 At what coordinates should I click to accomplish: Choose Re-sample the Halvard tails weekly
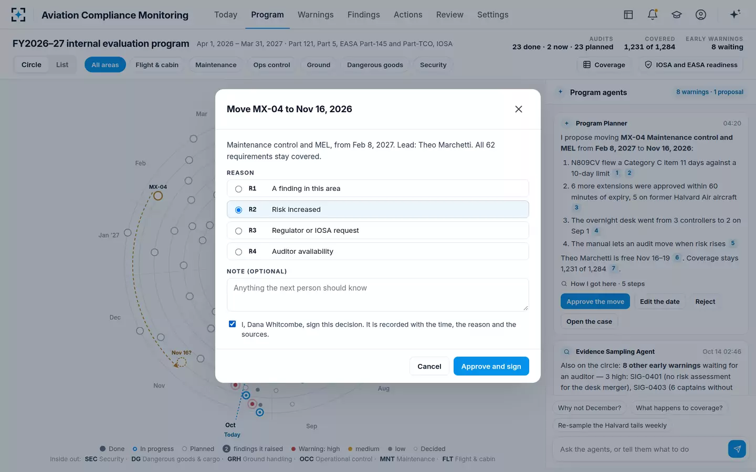click(x=612, y=425)
